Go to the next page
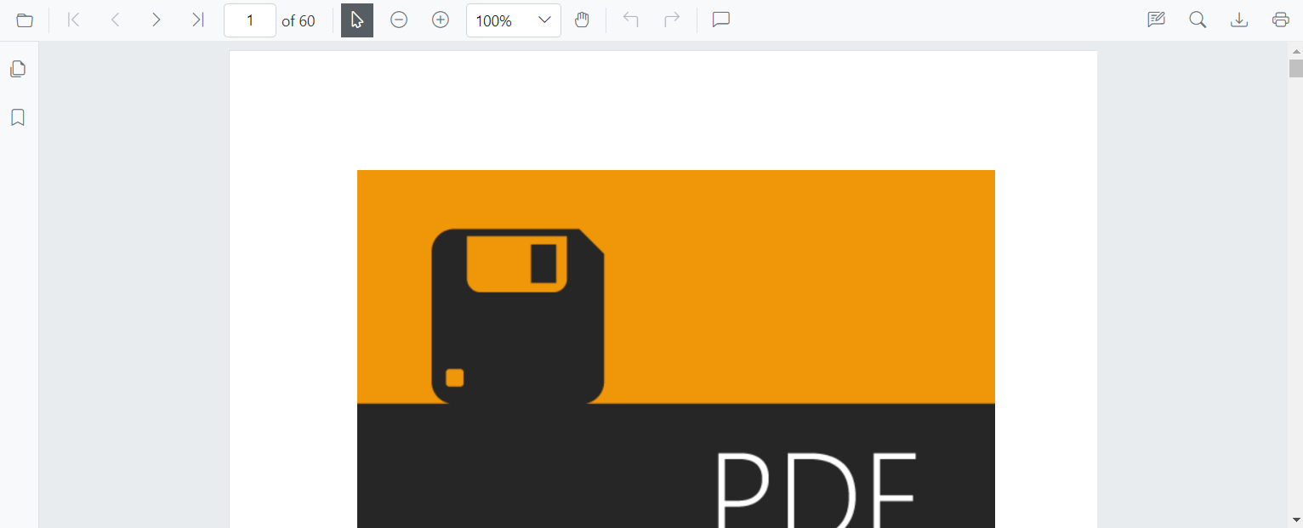This screenshot has height=528, width=1303. (156, 20)
